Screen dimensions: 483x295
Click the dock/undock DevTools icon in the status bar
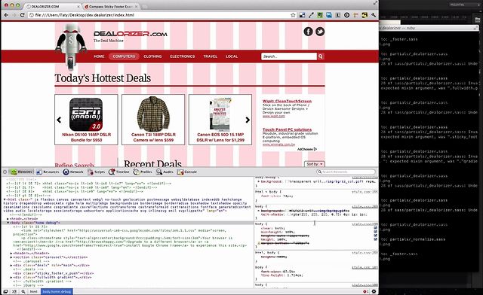[x=5, y=291]
